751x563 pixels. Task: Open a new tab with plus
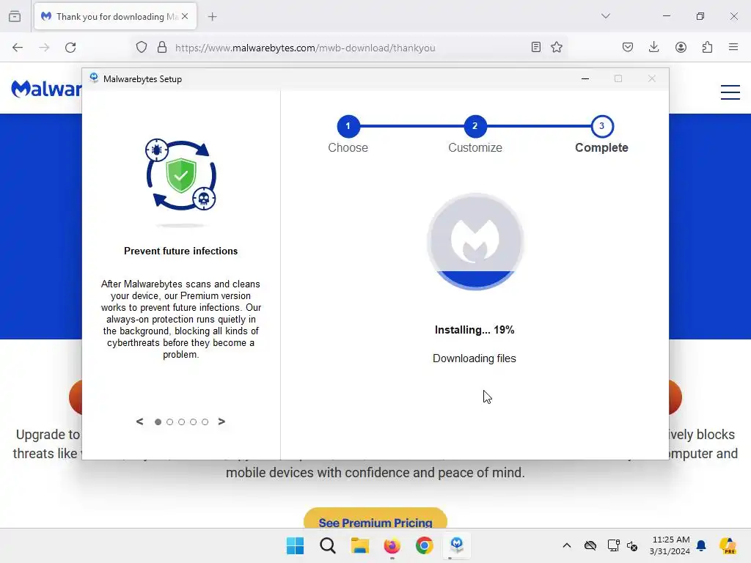click(213, 17)
